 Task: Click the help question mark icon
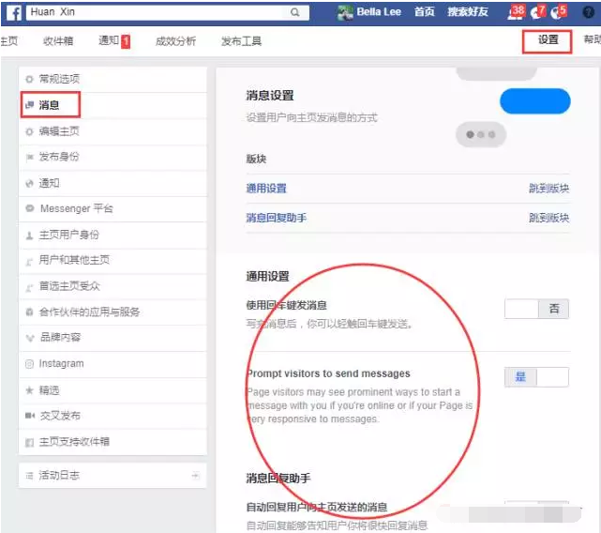click(x=589, y=12)
